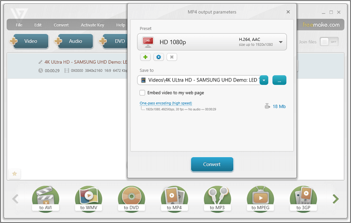Pick the to MP4 conversion icon
This screenshot has height=223, width=351.
tap(174, 198)
